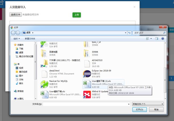Select the Eclipse Jee 2018-09 shortcut icon
The width and height of the screenshot is (174, 121).
tap(87, 74)
